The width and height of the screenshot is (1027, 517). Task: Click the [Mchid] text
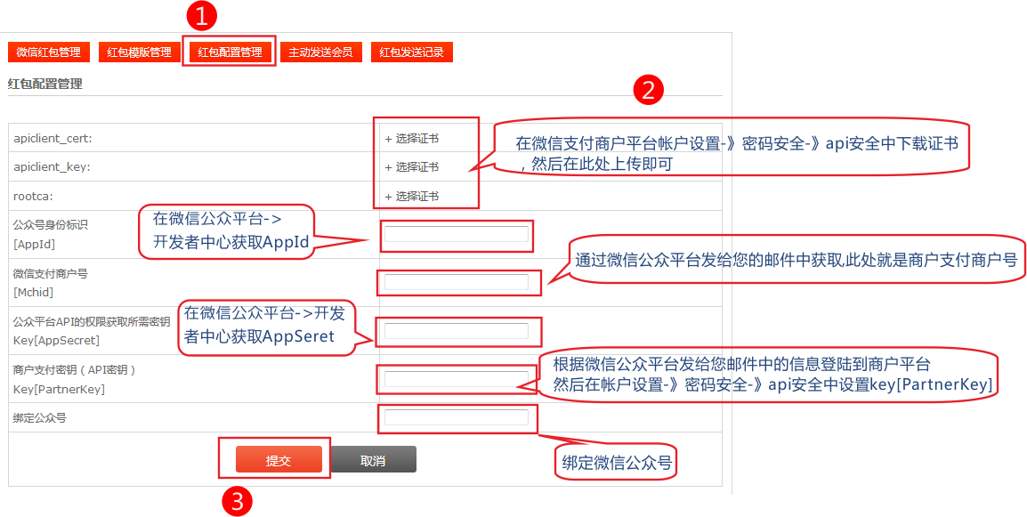click(34, 292)
